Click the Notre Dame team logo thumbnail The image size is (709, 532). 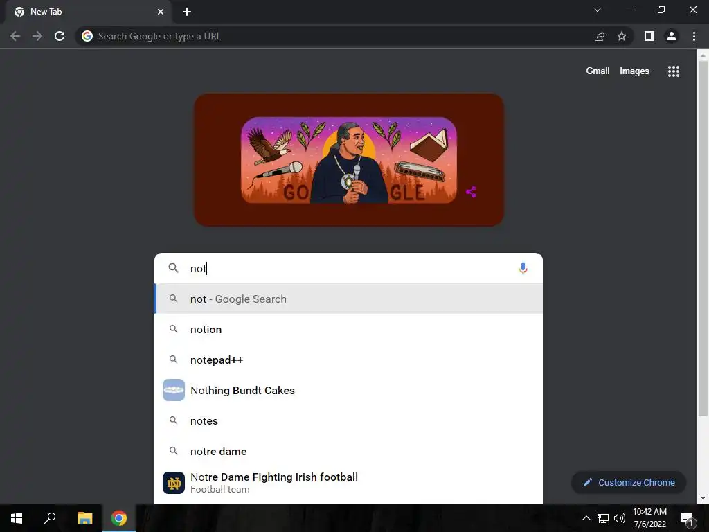pyautogui.click(x=174, y=483)
